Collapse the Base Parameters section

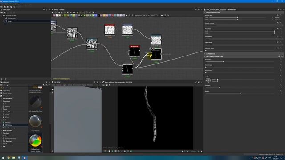[205, 12]
